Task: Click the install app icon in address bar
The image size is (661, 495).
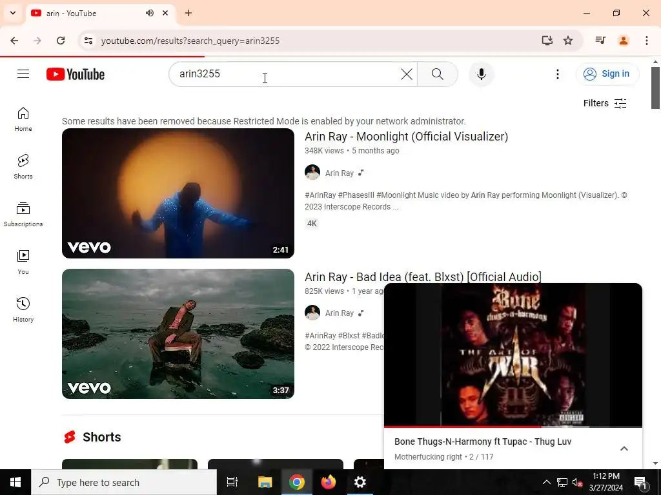Action: [547, 41]
